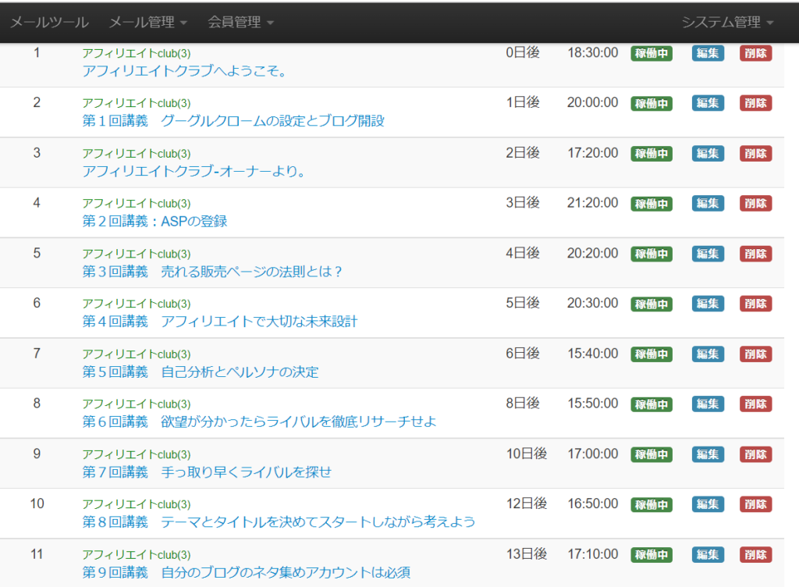Open mail アフィリエイトクラブへようこそ。
This screenshot has width=799, height=587.
point(185,71)
